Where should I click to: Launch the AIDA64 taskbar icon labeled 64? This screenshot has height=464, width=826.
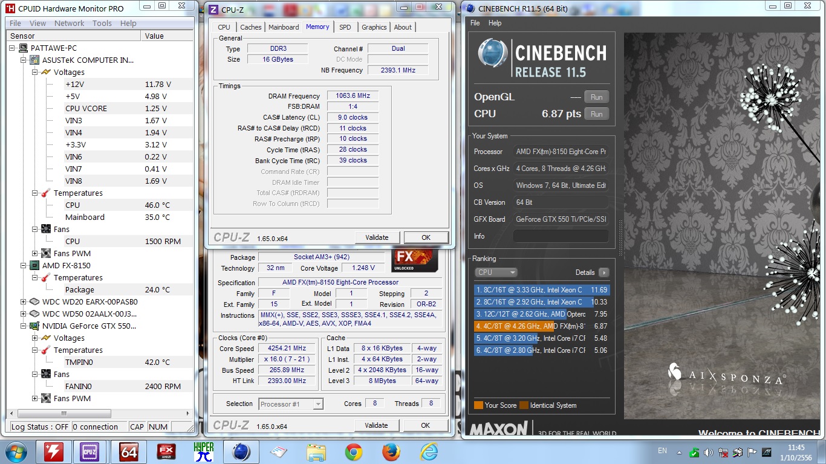[129, 451]
